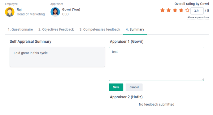Grab the textarea resize handle corner

click(203, 79)
